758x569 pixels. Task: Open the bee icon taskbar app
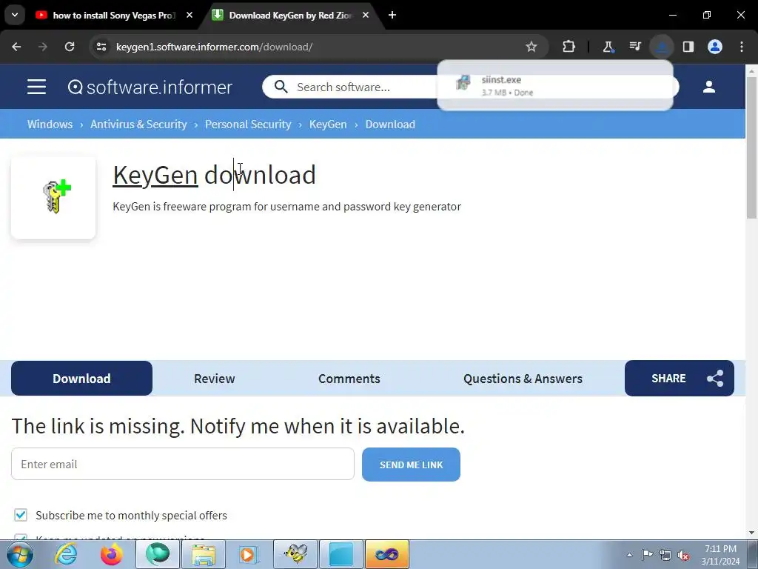coord(295,554)
